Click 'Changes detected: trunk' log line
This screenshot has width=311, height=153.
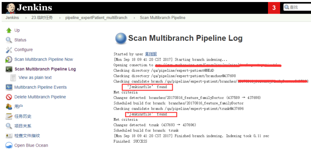tap(155, 125)
